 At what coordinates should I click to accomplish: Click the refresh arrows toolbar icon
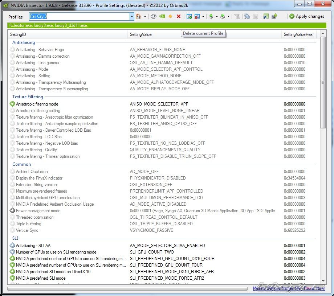tap(153, 16)
